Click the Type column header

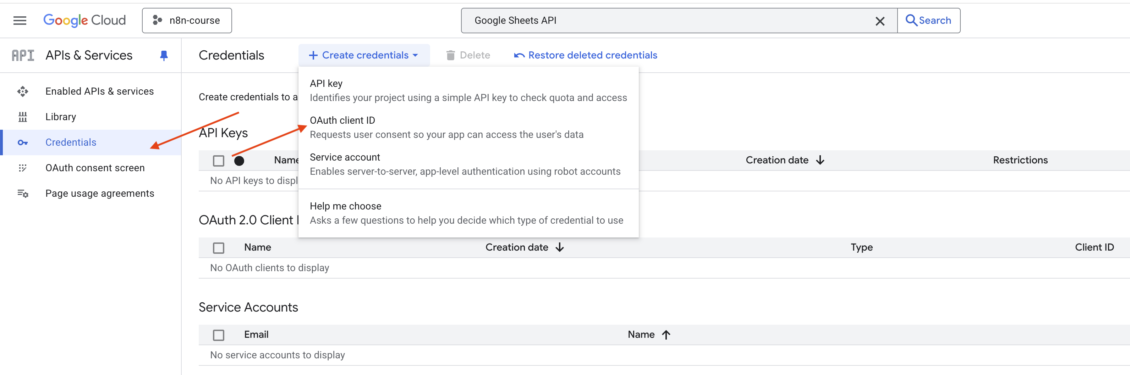click(x=862, y=247)
